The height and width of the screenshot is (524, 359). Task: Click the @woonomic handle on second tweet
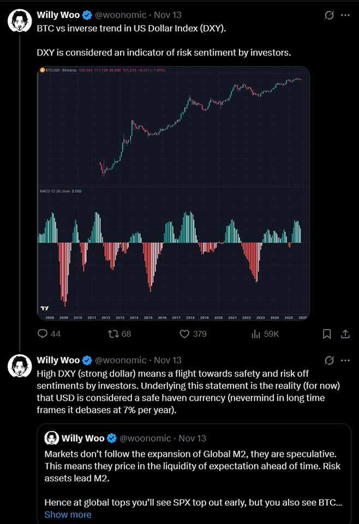click(x=121, y=360)
